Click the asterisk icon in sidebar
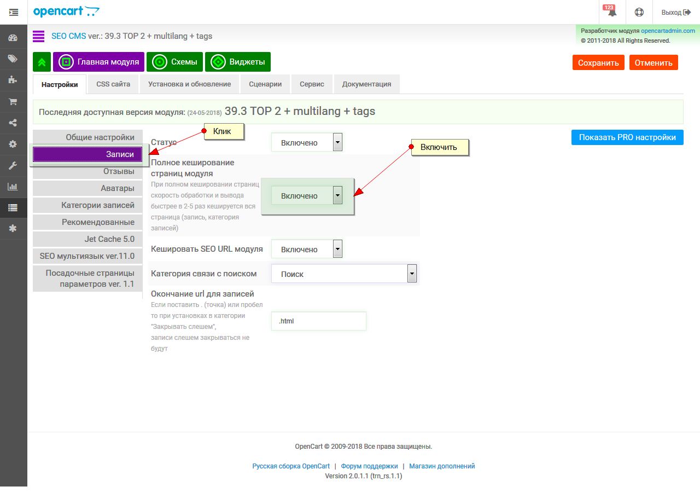Image resolution: width=700 pixels, height=498 pixels. [13, 229]
